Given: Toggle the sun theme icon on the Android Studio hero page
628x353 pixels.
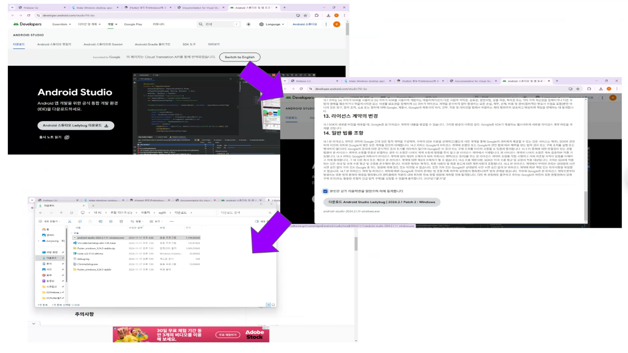Looking at the screenshot, I should (248, 24).
